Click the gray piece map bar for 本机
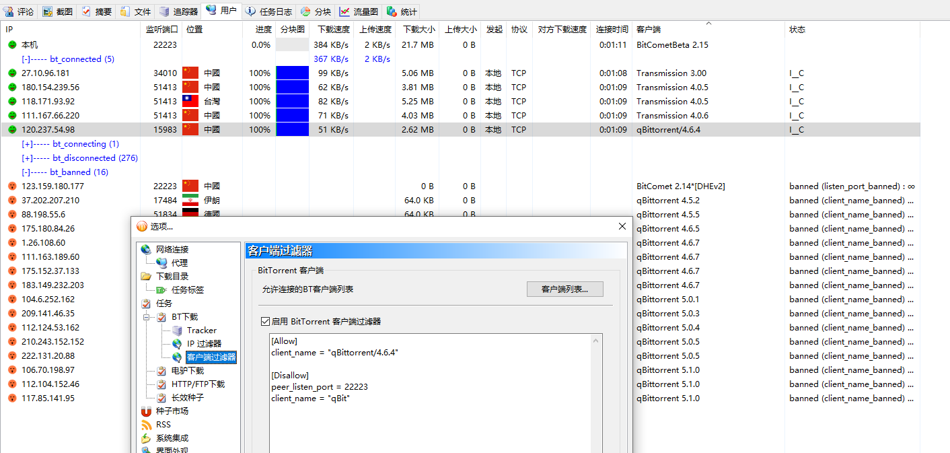This screenshot has width=950, height=453. coord(293,45)
